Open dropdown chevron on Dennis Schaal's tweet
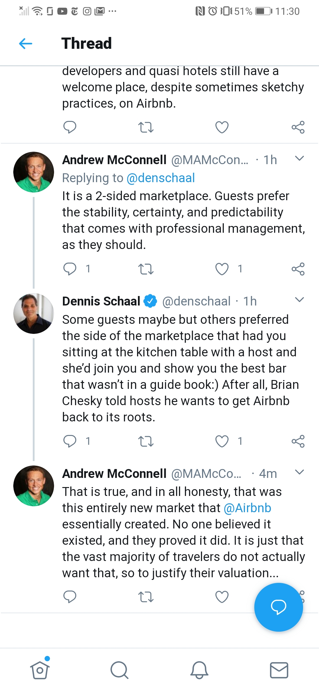Viewport: 319px width, 692px height. [299, 300]
